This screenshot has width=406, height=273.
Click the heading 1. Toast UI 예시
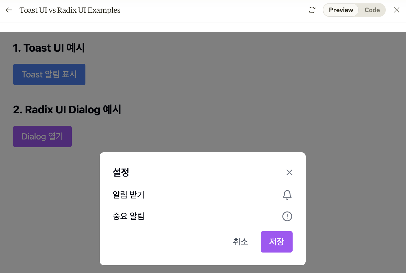tap(49, 48)
